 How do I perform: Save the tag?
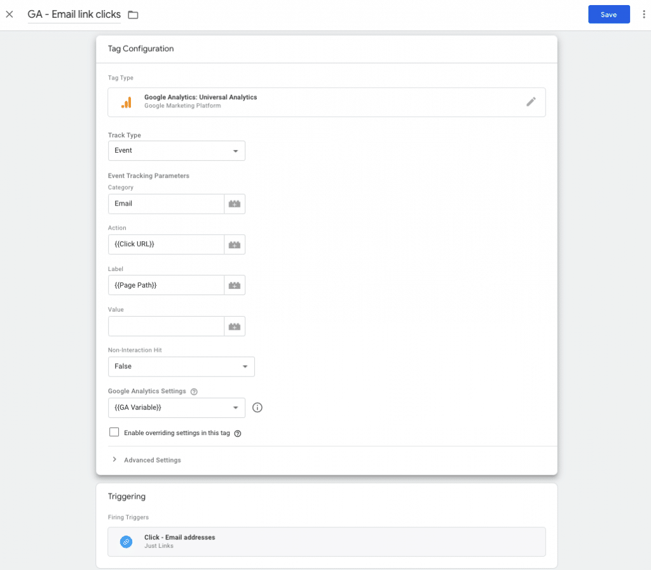608,15
